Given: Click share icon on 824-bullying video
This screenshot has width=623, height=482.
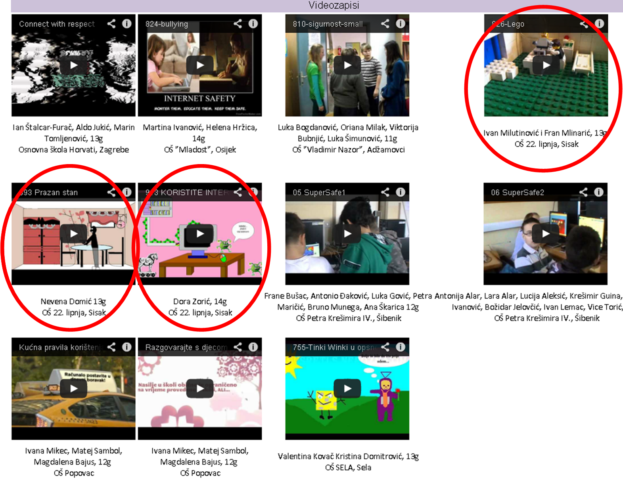Looking at the screenshot, I should pos(238,24).
